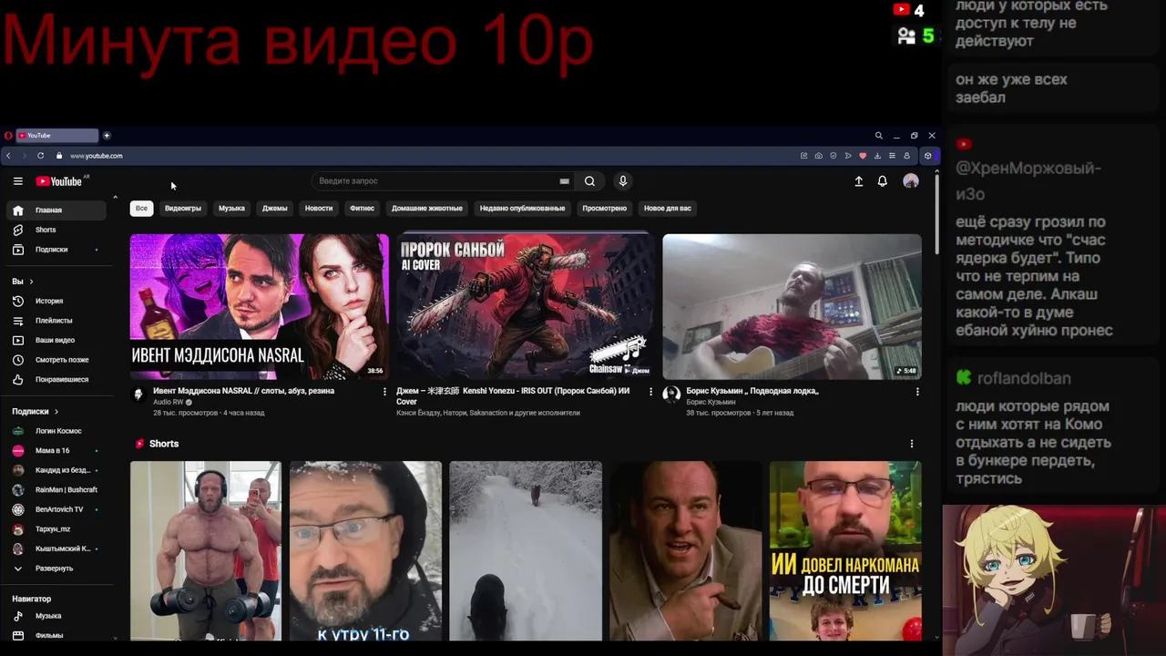Open Понравившиеся in sidebar

[56, 379]
